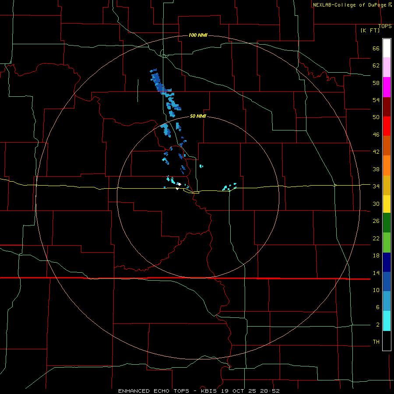Click the legend value '58'
The width and height of the screenshot is (394, 394).
pyautogui.click(x=376, y=83)
